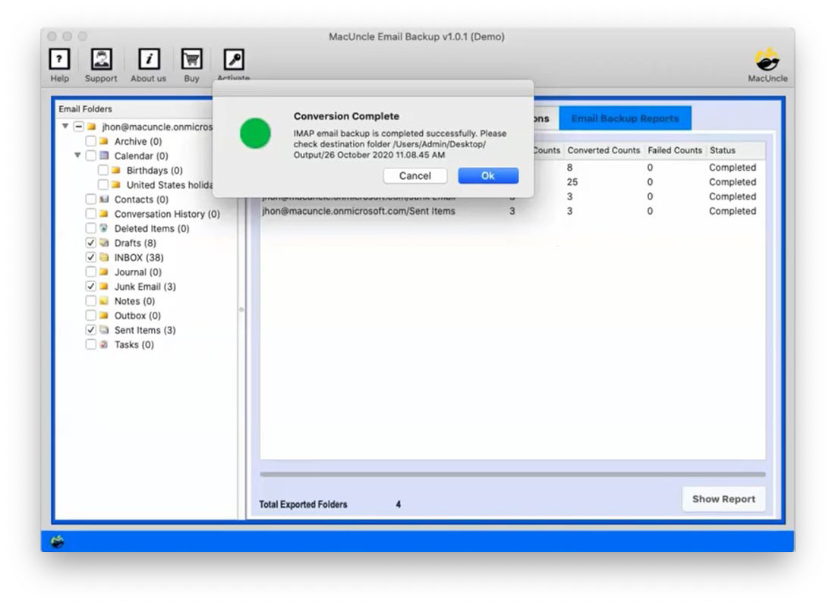Check the Calendar (0) checkbox
The width and height of the screenshot is (832, 606).
tap(91, 155)
